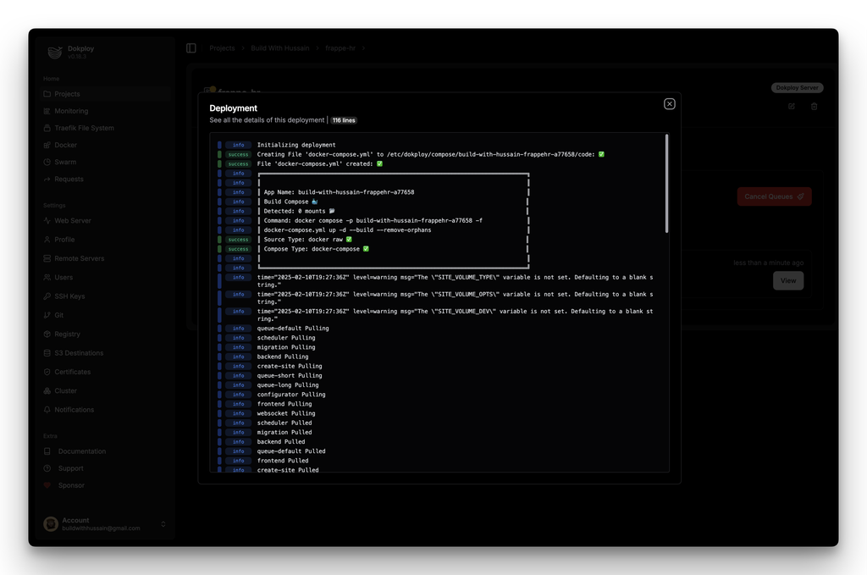The width and height of the screenshot is (867, 575).
Task: Close the Deployment log dialog
Action: coord(669,104)
